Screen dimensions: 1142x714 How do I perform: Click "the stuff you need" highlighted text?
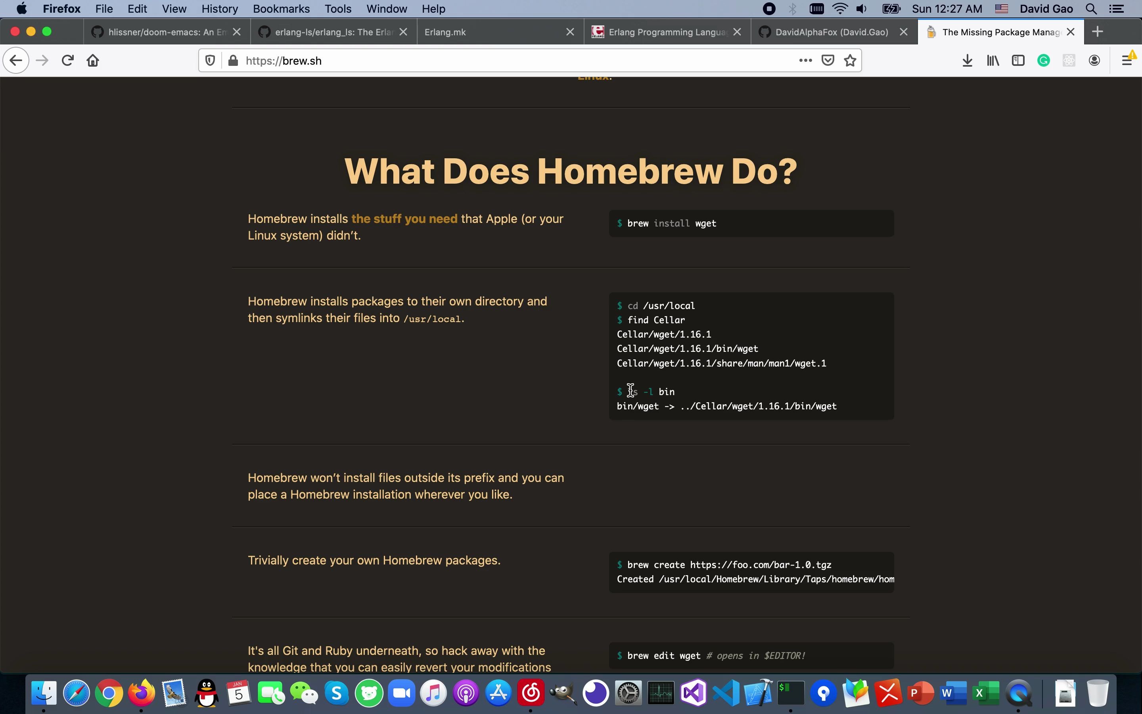(404, 219)
